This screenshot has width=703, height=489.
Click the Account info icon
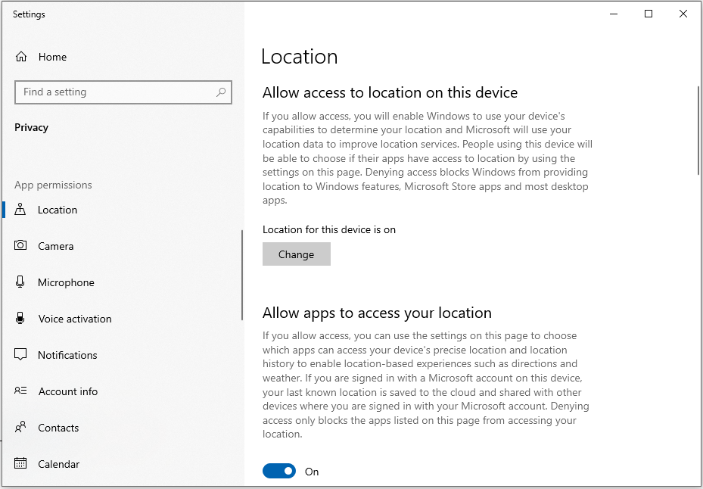[20, 391]
